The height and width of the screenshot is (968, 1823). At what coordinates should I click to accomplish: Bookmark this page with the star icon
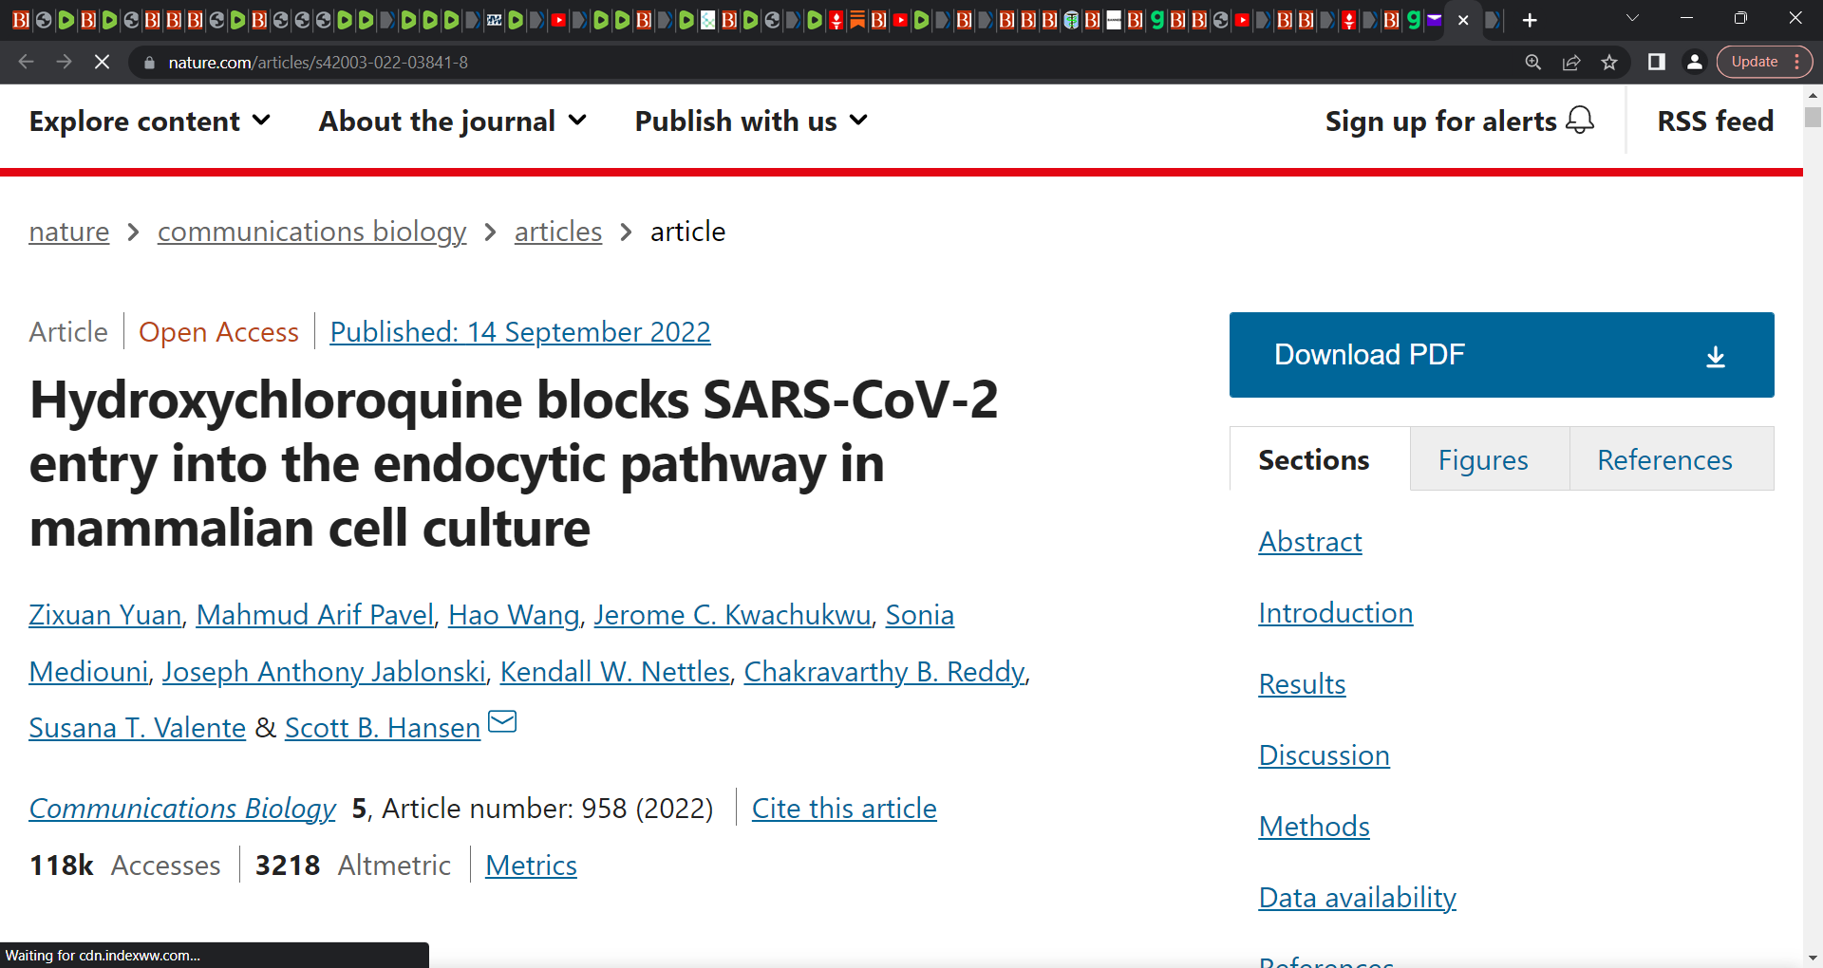pos(1609,62)
